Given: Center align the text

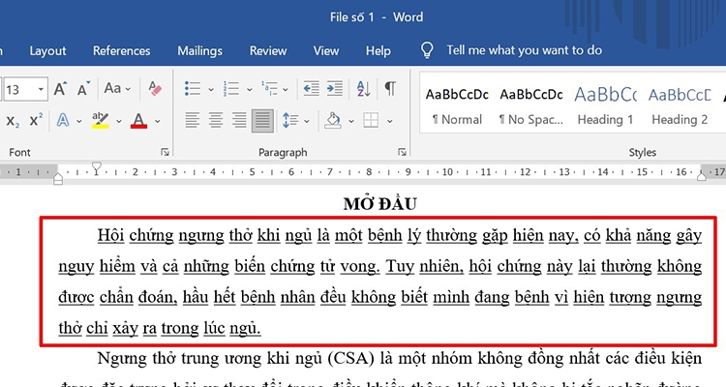Looking at the screenshot, I should tap(216, 120).
